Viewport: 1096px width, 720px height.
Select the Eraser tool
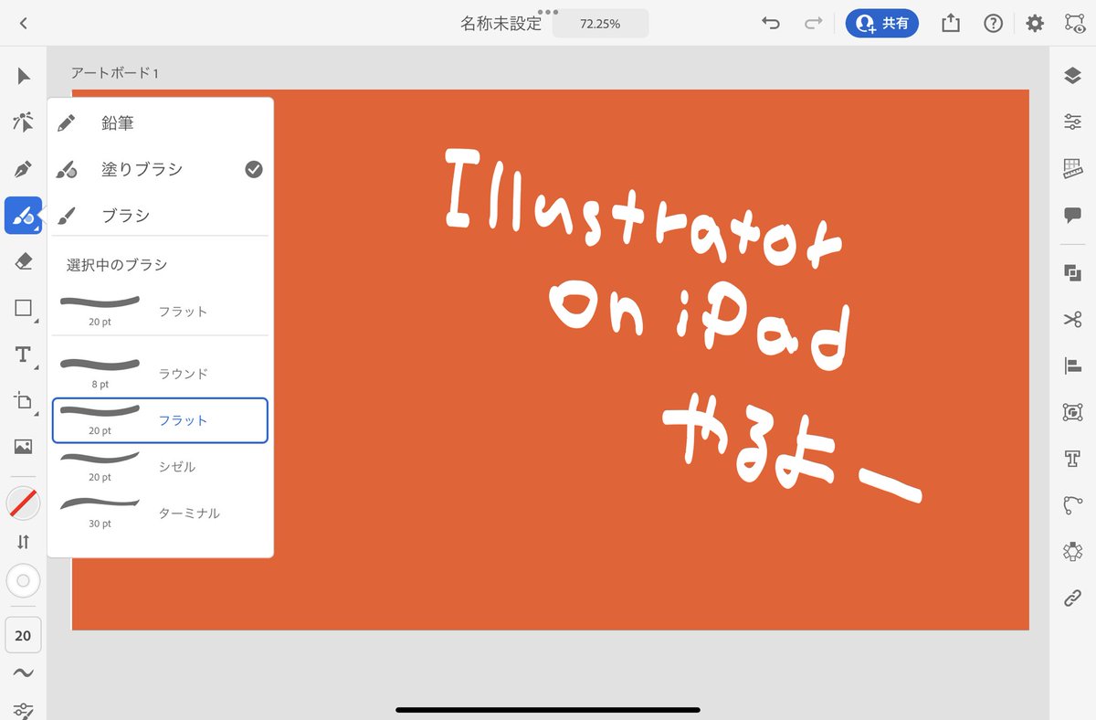click(24, 262)
